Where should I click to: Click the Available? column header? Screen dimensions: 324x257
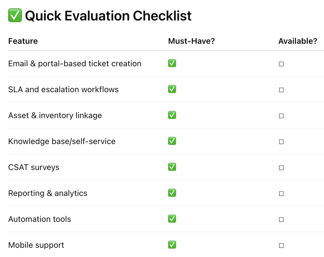(x=297, y=41)
